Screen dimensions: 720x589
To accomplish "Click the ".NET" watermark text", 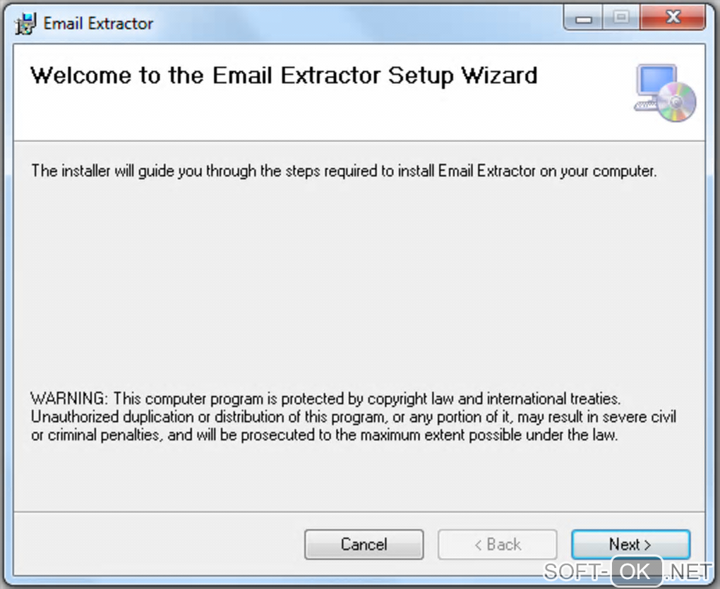I will 688,571.
